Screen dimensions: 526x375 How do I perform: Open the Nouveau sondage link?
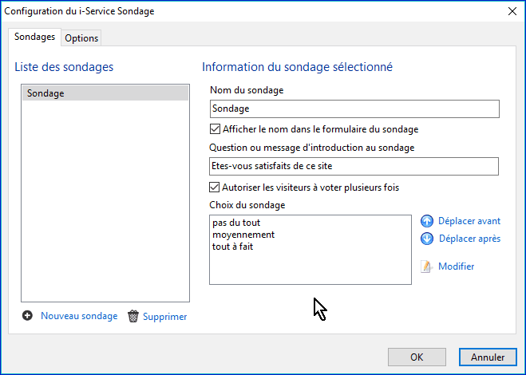point(79,316)
